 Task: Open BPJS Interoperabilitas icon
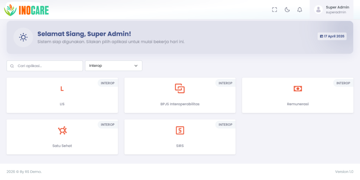click(180, 89)
